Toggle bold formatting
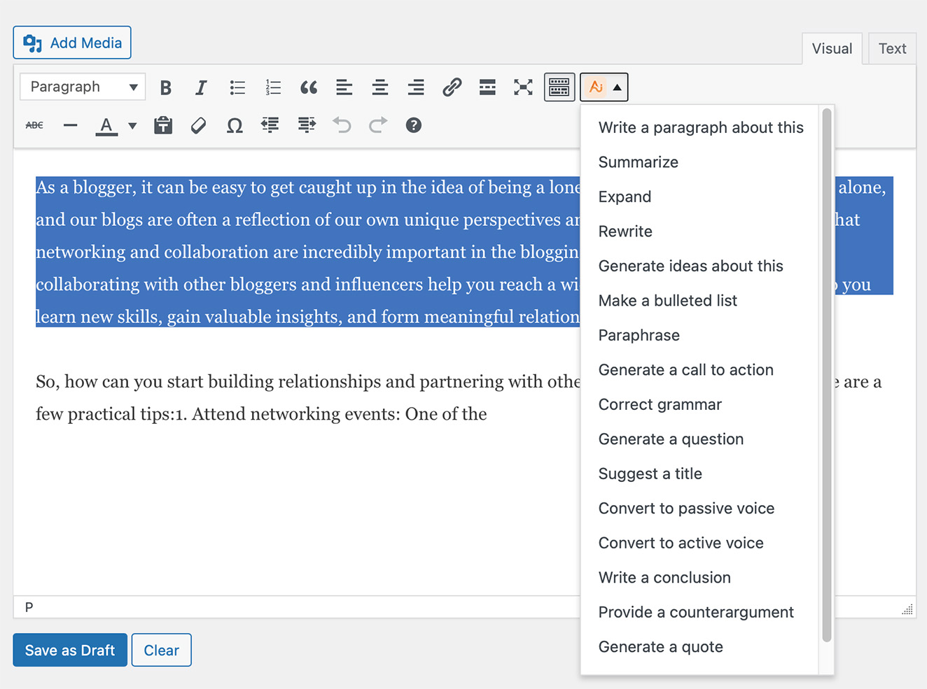Screen dimensions: 927x689 pyautogui.click(x=165, y=87)
